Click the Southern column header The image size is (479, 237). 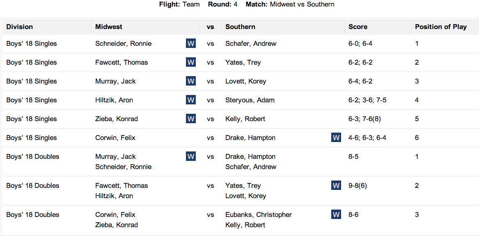point(240,27)
